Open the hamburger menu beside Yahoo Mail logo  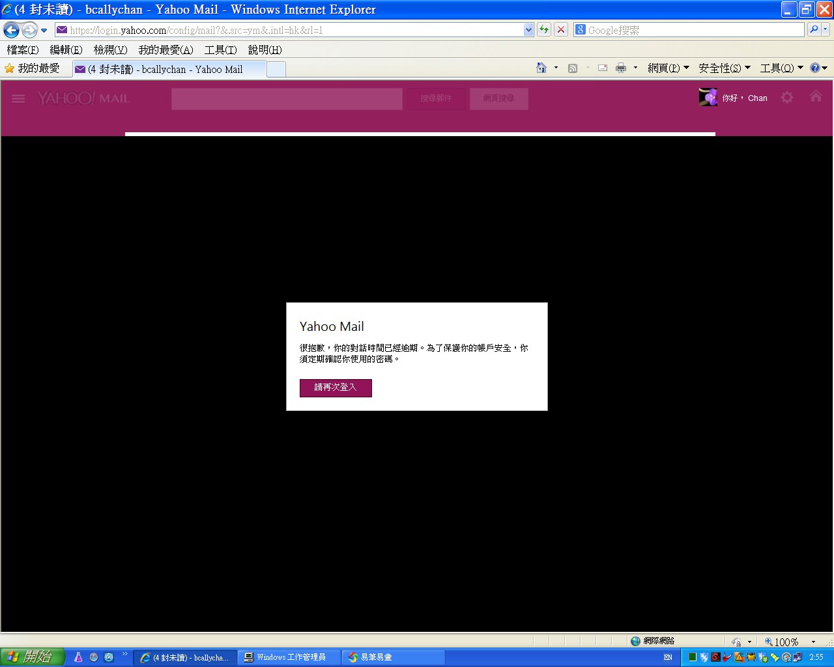click(x=18, y=98)
